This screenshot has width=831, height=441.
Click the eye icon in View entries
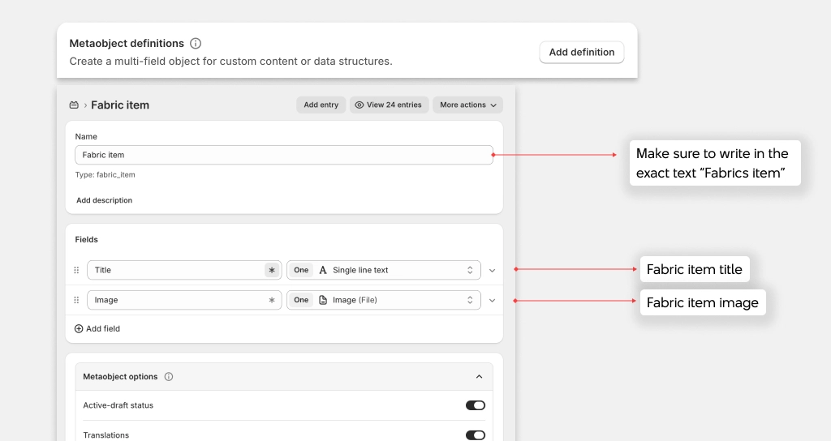coord(360,105)
